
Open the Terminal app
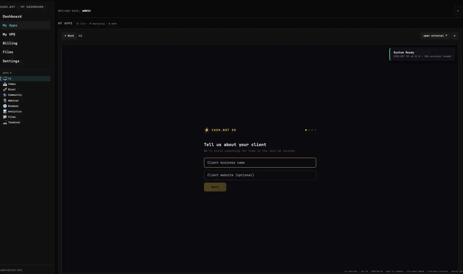(14, 123)
